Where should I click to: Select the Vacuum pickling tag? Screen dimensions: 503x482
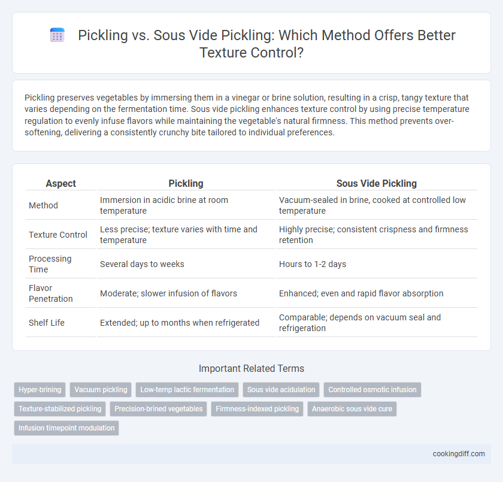(101, 390)
